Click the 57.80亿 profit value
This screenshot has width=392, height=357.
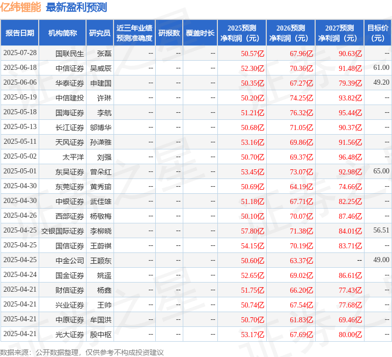(253, 231)
